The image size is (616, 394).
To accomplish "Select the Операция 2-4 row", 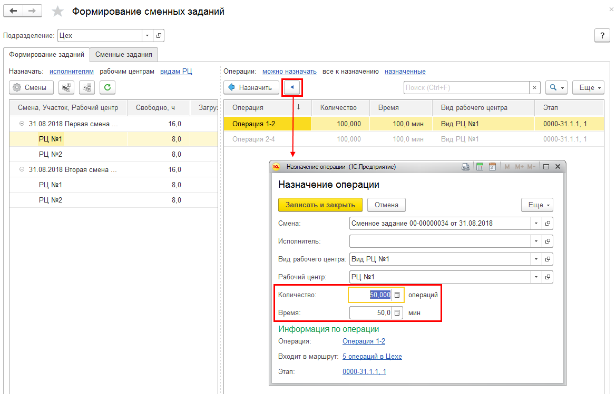I will (x=414, y=139).
